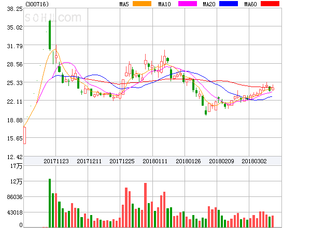Click the 17万 volume axis label
This screenshot has width=311, height=228.
[x=16, y=166]
